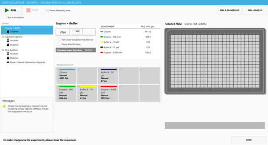The width and height of the screenshot is (268, 145).
Task: Click droplet Dispense icon under Stop Addition
Action: click(x=8, y=58)
